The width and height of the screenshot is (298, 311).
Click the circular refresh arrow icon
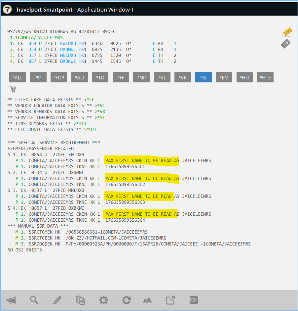(x=127, y=300)
